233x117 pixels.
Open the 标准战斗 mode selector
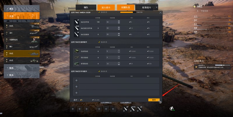click(146, 8)
